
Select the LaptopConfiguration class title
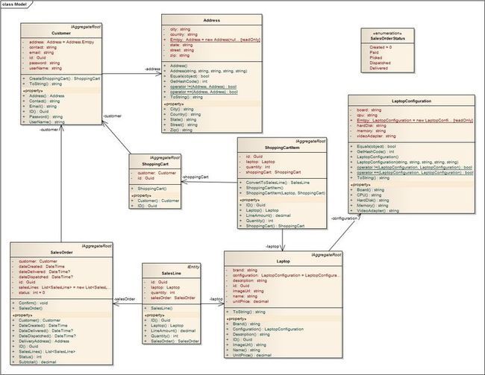(411, 101)
